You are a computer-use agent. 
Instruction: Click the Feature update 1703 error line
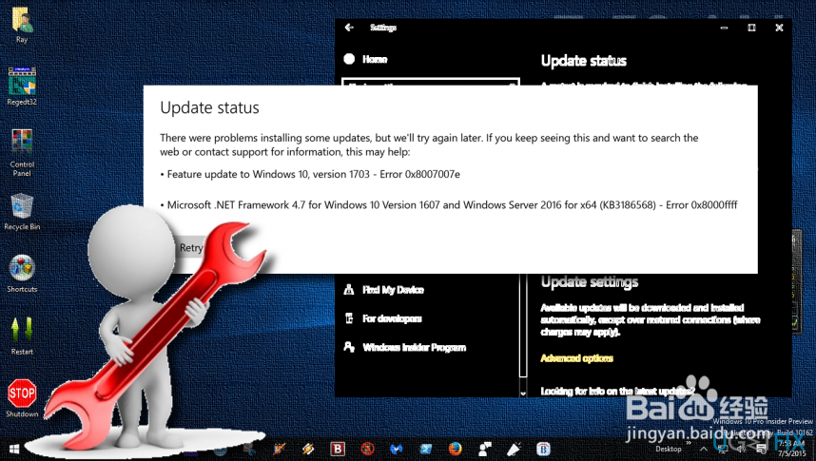[x=310, y=174]
